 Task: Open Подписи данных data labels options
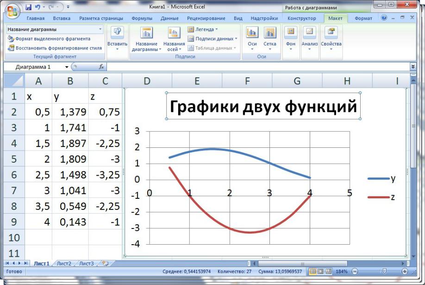tap(212, 39)
